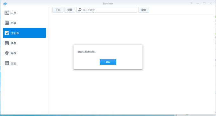Confirm the error dialog with 确定
The image size is (216, 116).
coord(108,62)
